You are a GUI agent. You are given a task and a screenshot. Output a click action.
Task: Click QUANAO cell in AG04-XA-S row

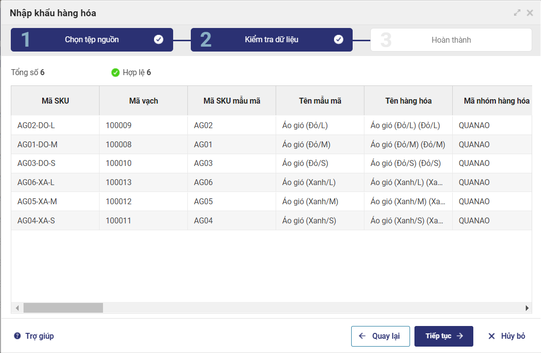pyautogui.click(x=492, y=220)
